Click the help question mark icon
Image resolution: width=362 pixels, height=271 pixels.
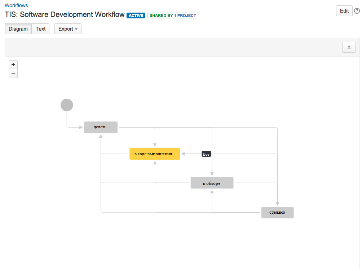(357, 11)
